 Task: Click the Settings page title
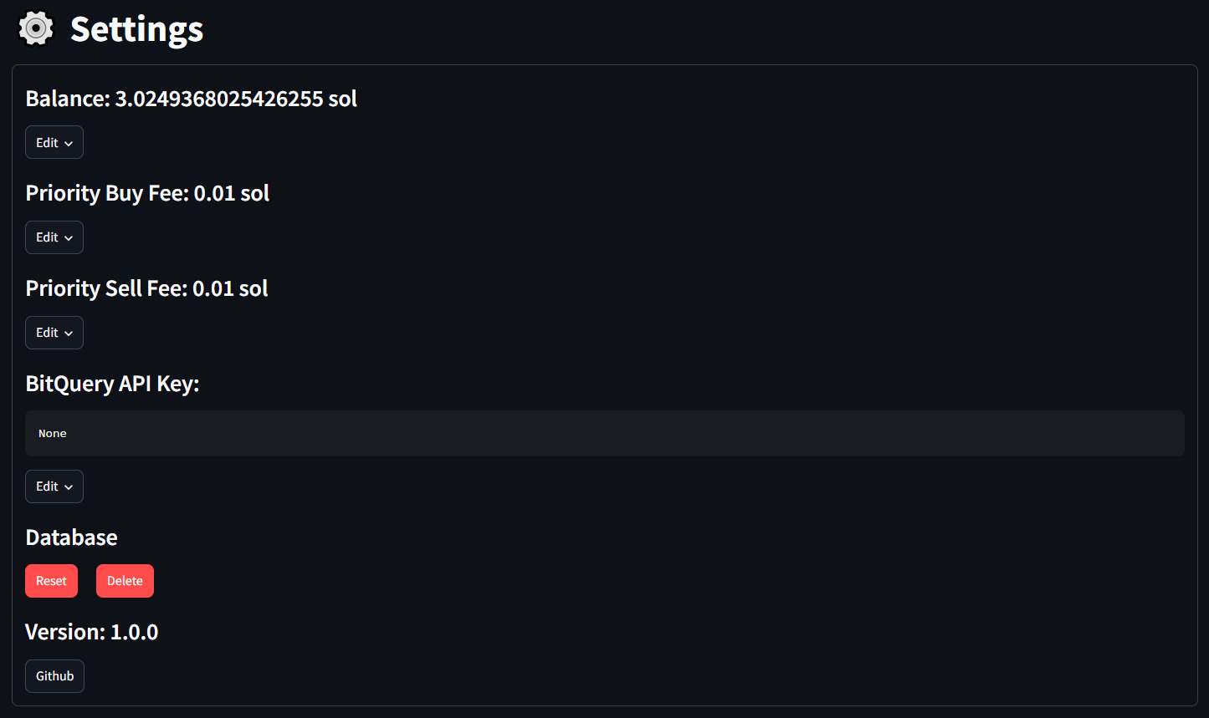point(136,29)
